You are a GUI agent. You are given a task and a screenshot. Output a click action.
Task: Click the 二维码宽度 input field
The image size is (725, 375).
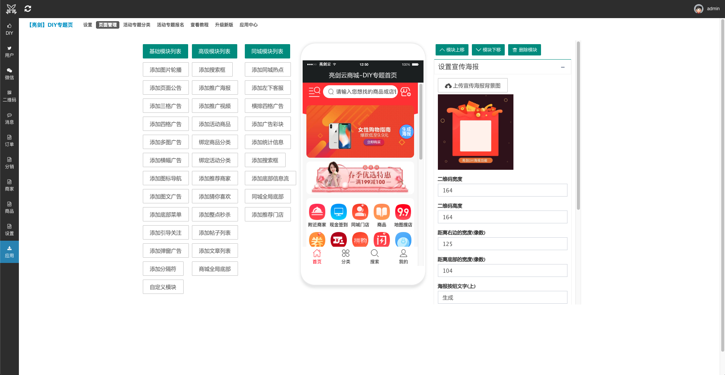(502, 190)
